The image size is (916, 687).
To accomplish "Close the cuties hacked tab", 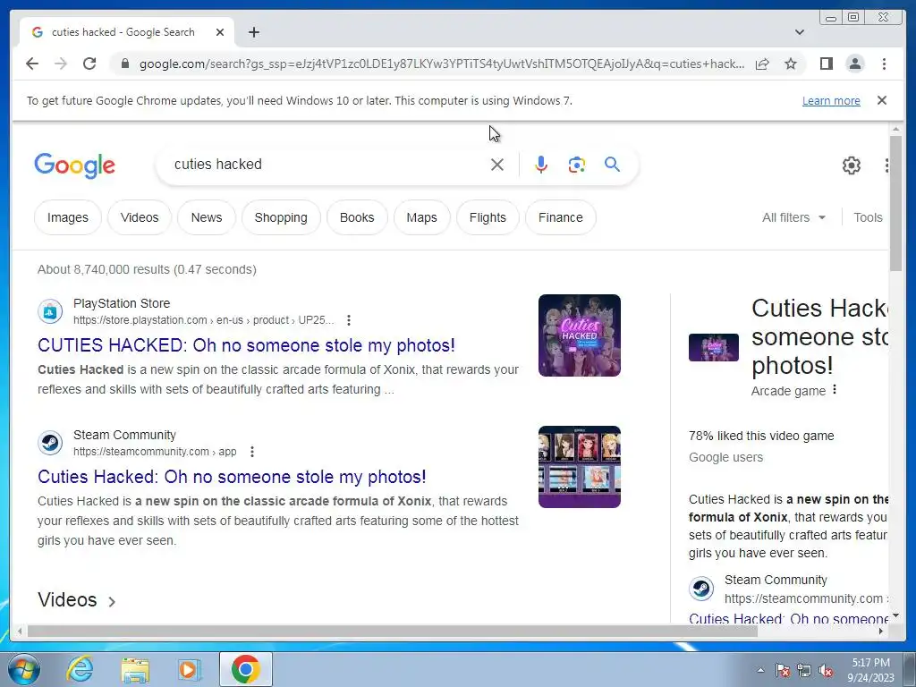I will (x=220, y=32).
